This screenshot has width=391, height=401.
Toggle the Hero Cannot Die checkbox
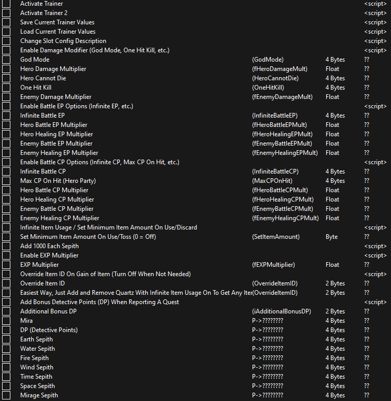point(6,78)
